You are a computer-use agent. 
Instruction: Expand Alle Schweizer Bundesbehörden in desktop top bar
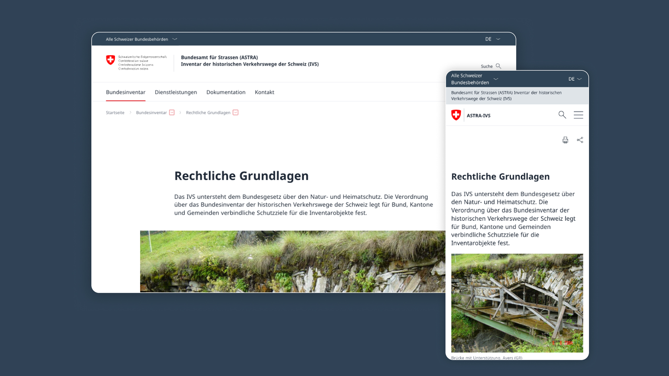tap(141, 39)
